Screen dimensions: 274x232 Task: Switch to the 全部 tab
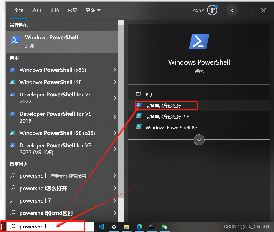click(19, 10)
